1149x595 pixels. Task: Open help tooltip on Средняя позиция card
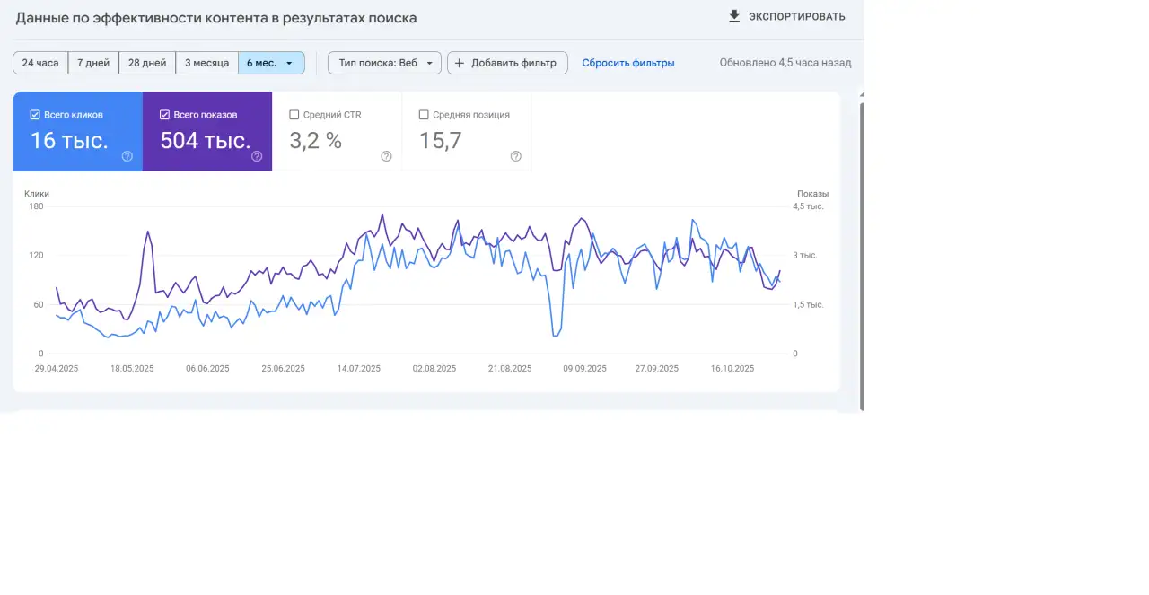pyautogui.click(x=515, y=155)
